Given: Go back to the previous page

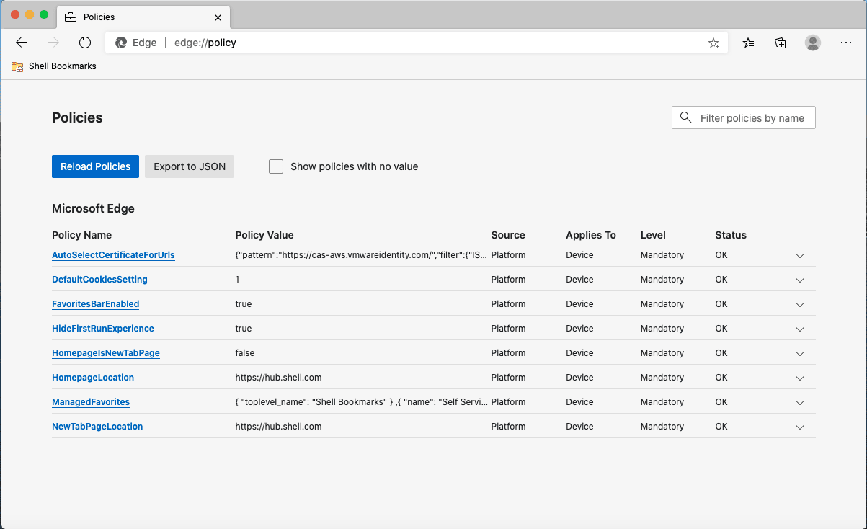Looking at the screenshot, I should [22, 43].
